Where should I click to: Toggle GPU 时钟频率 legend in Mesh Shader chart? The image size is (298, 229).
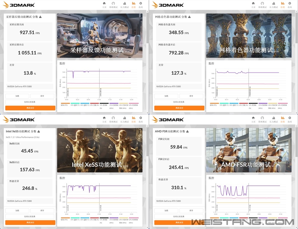[x=283, y=106]
